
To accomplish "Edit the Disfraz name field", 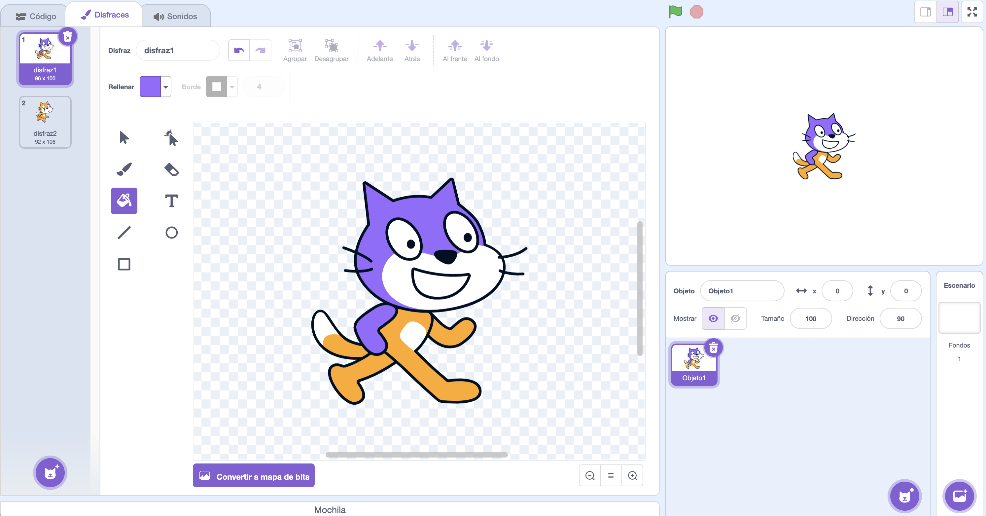I will (178, 50).
